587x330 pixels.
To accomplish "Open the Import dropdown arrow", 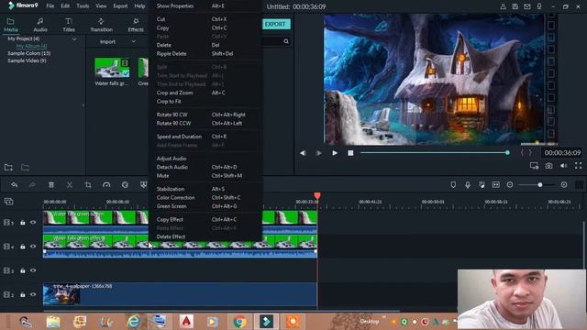I will point(134,41).
